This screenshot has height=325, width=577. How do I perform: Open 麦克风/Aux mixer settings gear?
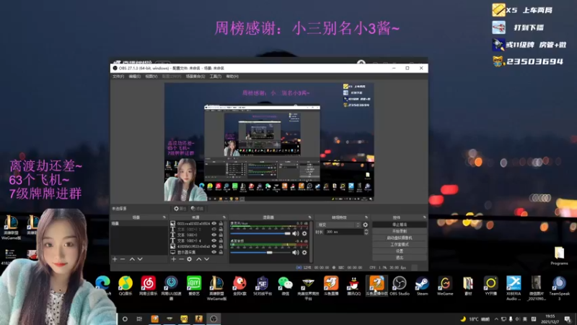[304, 233]
